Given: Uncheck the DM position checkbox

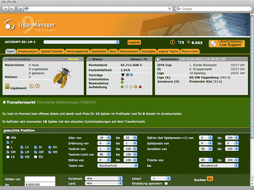Looking at the screenshot, I should [x=8, y=152].
